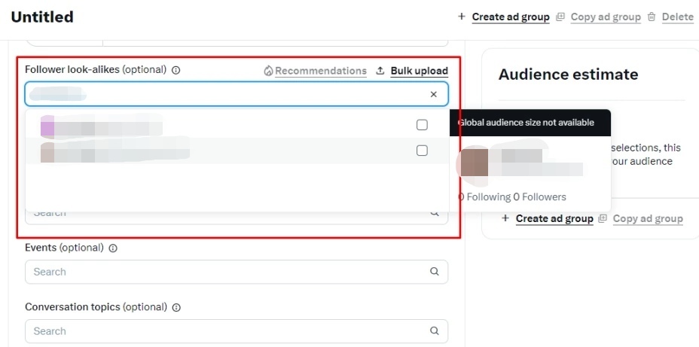699x347 pixels.
Task: Open Recommendations for follower look-alikes
Action: (x=321, y=71)
